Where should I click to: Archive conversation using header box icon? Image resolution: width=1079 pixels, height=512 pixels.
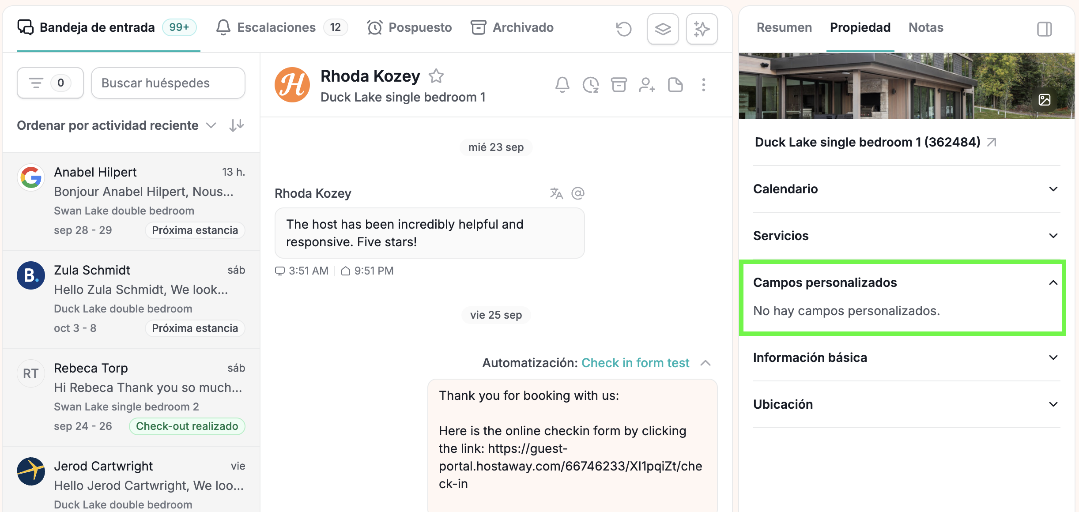[x=619, y=84]
